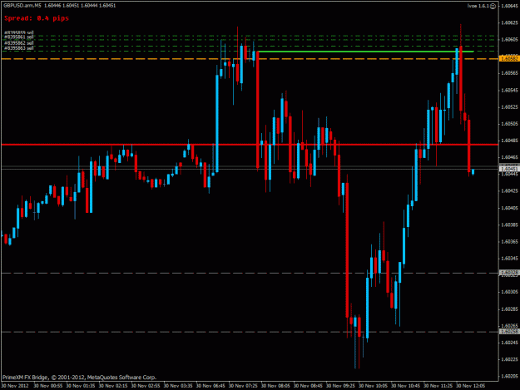Click the 1.60385 price scale value

pyautogui.click(x=509, y=225)
